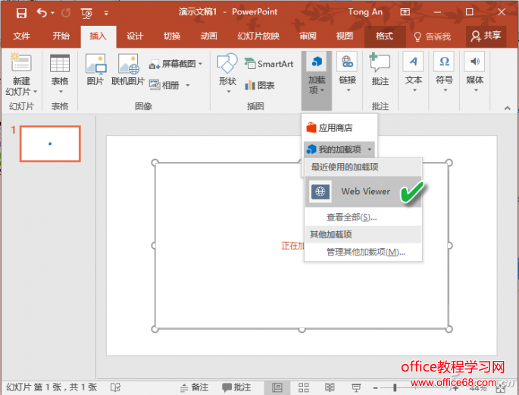This screenshot has width=519, height=395.
Task: Click the top-left corner handle of add-in frame
Action: 155,162
